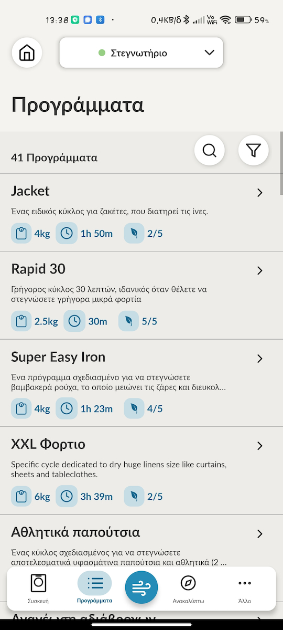Viewport: 283px width, 630px height.
Task: Expand the Στεγνωτήριο device dropdown
Action: (141, 52)
